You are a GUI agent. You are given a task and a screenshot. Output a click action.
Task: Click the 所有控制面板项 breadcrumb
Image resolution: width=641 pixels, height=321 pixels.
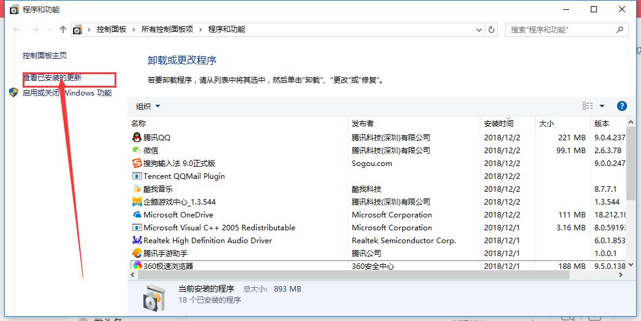[x=167, y=29]
